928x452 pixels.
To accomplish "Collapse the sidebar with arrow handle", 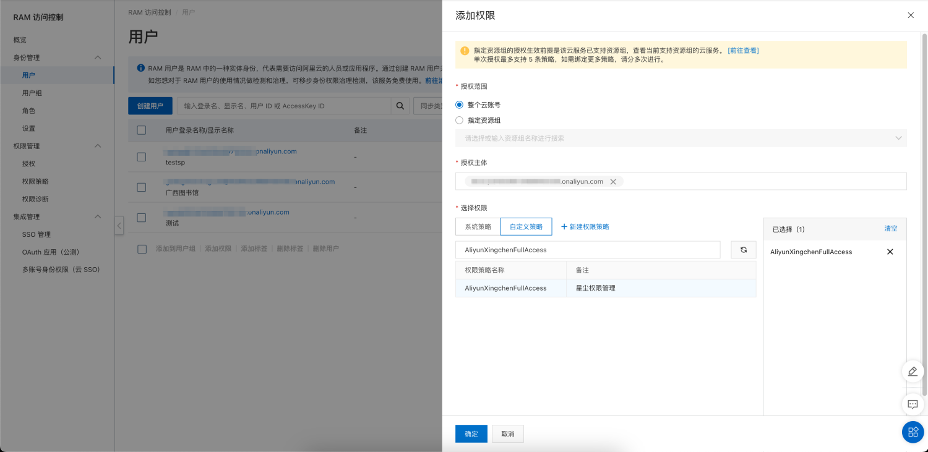I will click(119, 226).
